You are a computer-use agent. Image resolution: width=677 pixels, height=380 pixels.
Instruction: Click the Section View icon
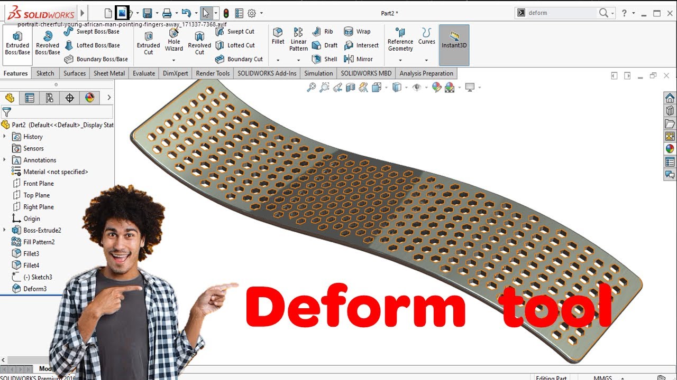click(350, 88)
